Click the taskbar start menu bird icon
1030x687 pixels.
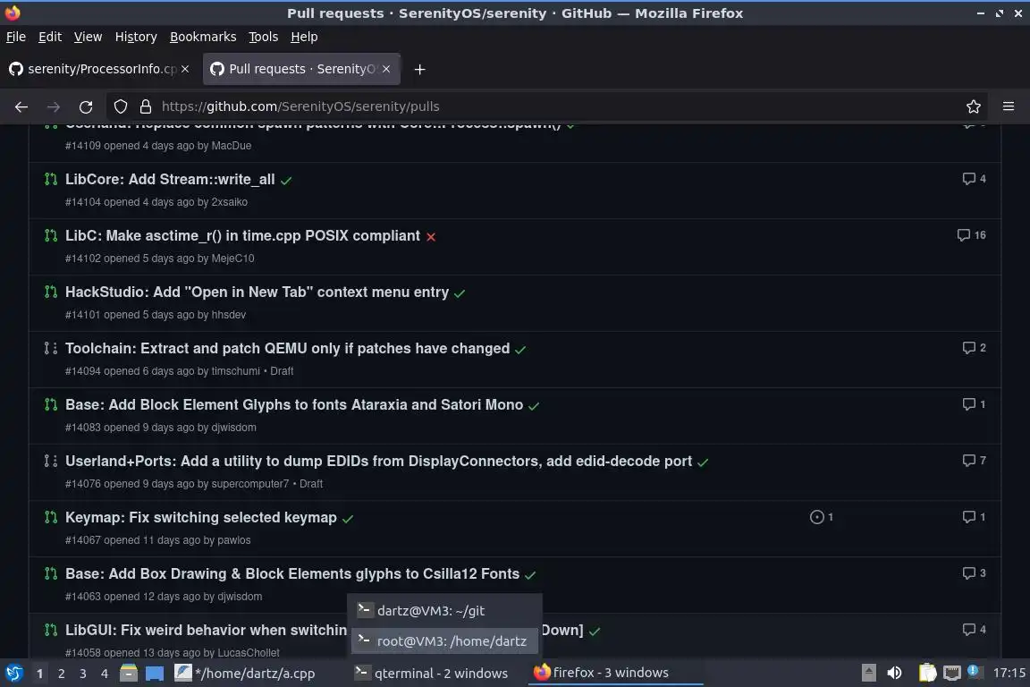point(14,674)
